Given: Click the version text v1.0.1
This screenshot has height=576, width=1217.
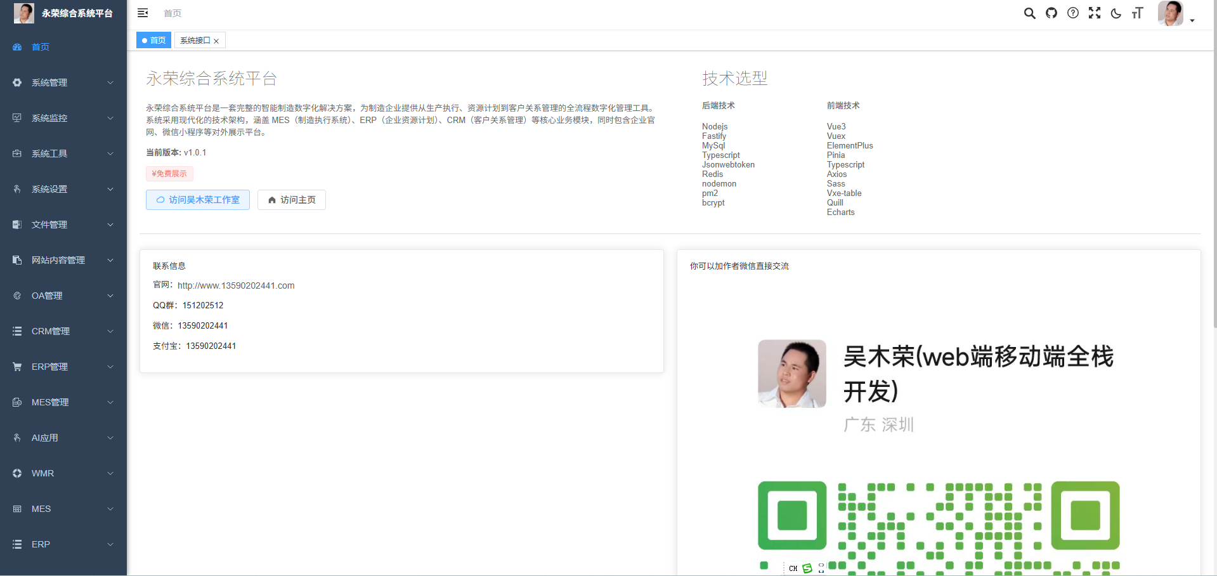Looking at the screenshot, I should click(195, 152).
